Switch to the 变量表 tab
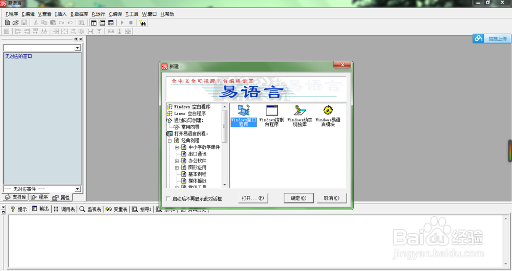This screenshot has height=271, width=512. 117,209
